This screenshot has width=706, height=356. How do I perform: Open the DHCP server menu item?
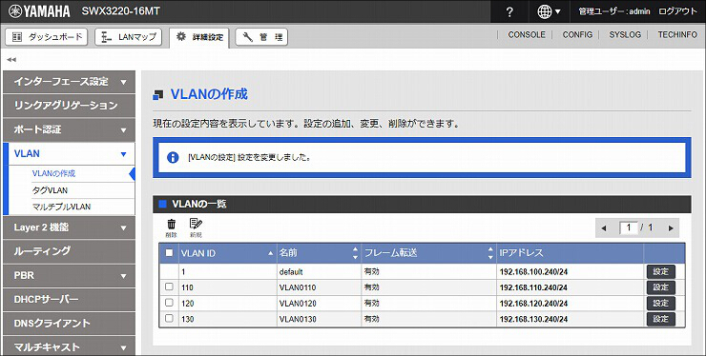pyautogui.click(x=69, y=299)
